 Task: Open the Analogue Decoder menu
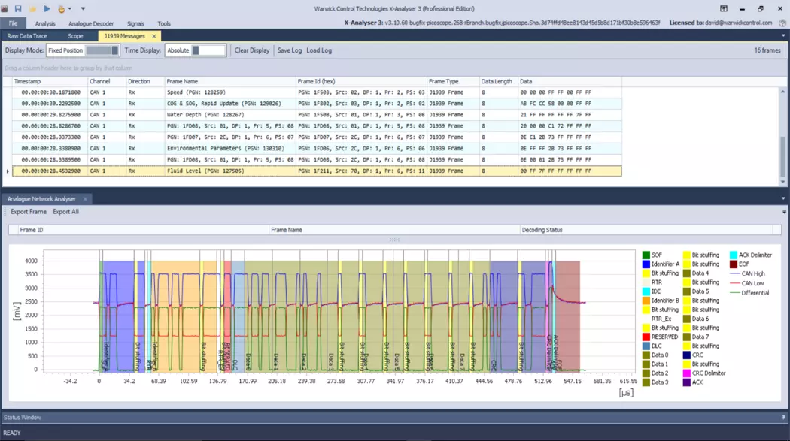tap(91, 23)
